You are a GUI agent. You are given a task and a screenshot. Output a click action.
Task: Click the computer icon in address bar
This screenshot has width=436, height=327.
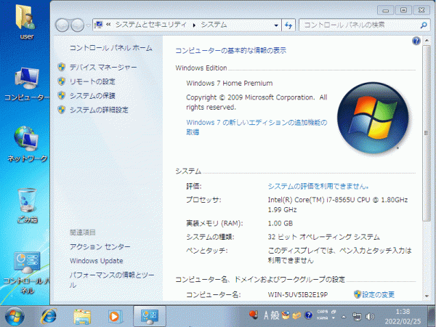pyautogui.click(x=98, y=25)
